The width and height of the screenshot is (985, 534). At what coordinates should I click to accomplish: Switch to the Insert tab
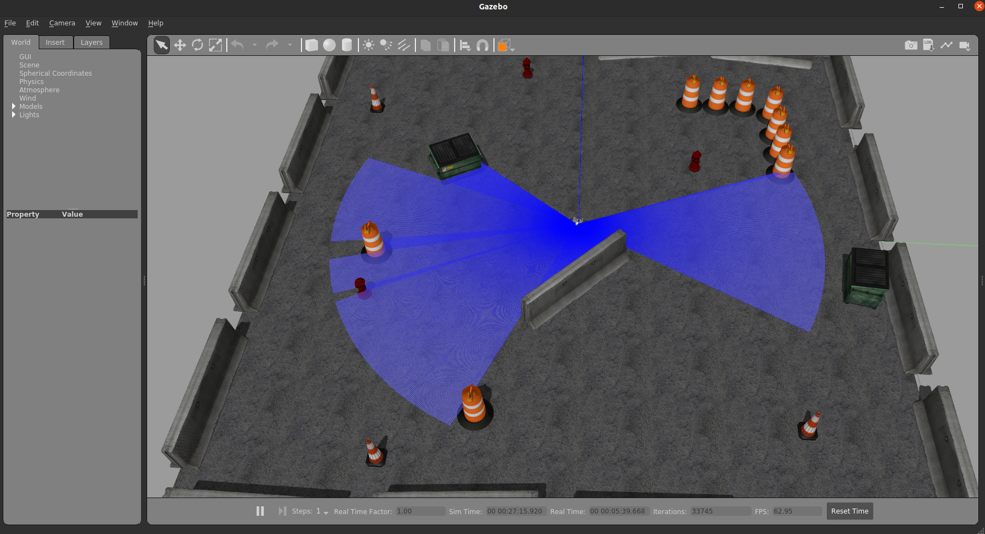point(55,43)
